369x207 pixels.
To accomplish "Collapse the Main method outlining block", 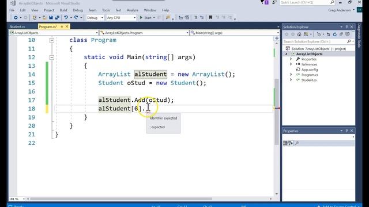I will click(52, 57).
